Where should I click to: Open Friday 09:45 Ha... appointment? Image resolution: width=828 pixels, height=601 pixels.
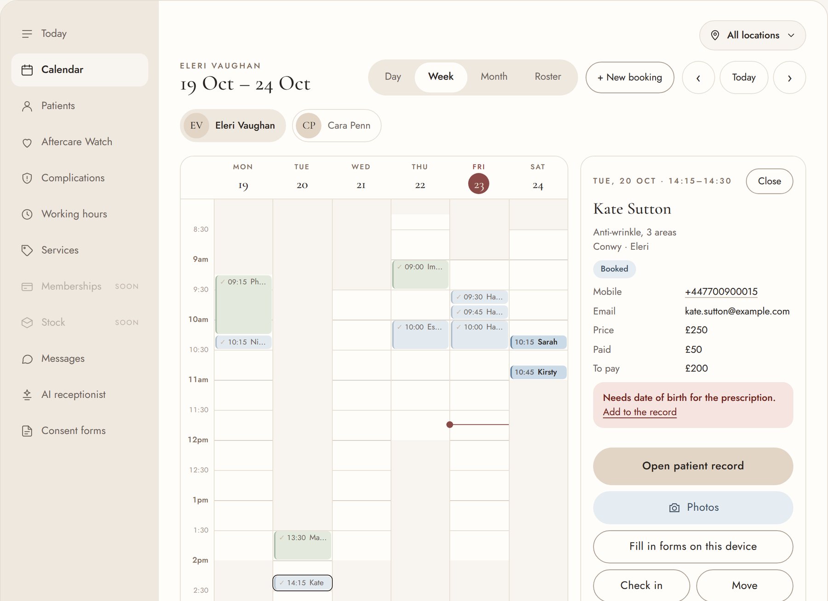coord(479,312)
